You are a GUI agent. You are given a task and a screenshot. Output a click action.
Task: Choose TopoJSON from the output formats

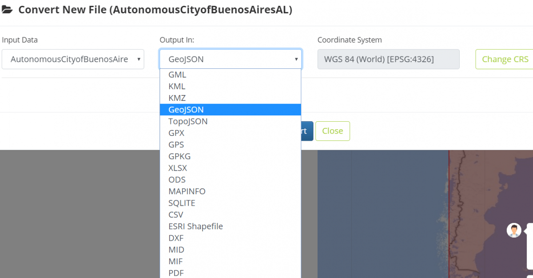pyautogui.click(x=187, y=121)
